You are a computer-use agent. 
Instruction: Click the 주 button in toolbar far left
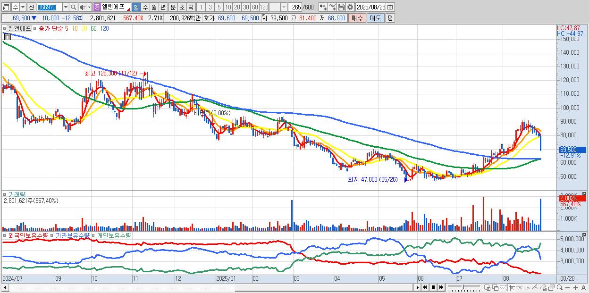pos(16,7)
